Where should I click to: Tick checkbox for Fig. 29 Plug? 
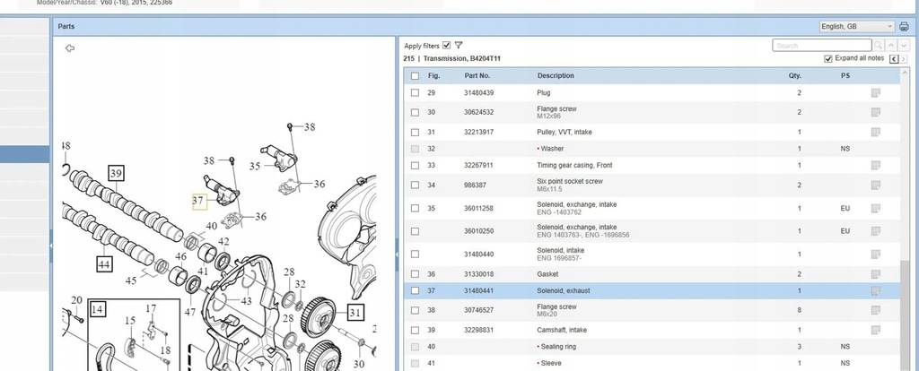coord(415,93)
